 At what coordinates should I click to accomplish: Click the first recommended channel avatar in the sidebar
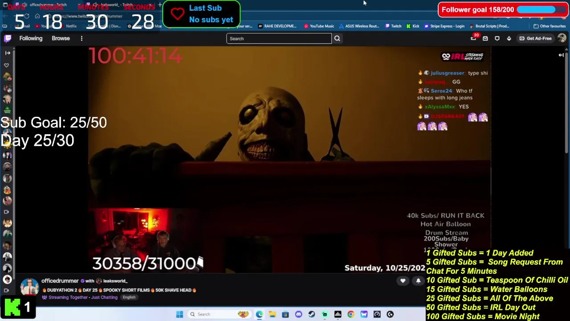tap(7, 77)
